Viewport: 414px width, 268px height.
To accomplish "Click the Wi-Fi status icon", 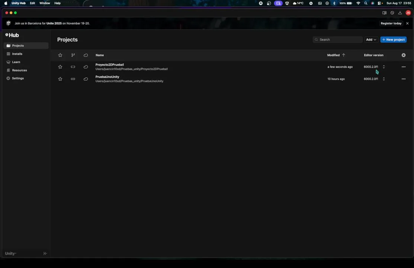I will 358,3.
